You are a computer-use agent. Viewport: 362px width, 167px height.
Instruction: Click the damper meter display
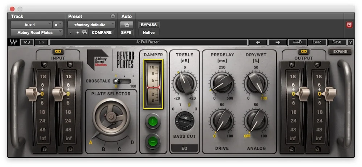153,84
